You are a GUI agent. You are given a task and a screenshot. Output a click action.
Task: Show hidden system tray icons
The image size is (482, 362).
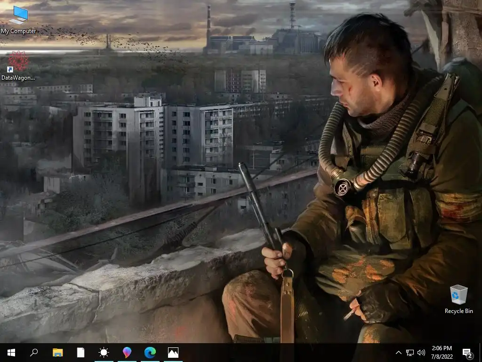pos(398,353)
